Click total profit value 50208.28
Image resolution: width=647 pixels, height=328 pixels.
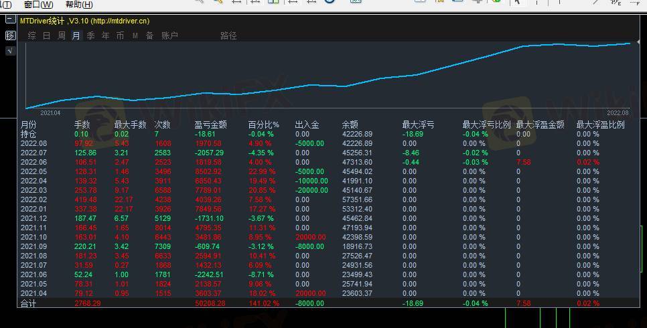pyautogui.click(x=210, y=303)
